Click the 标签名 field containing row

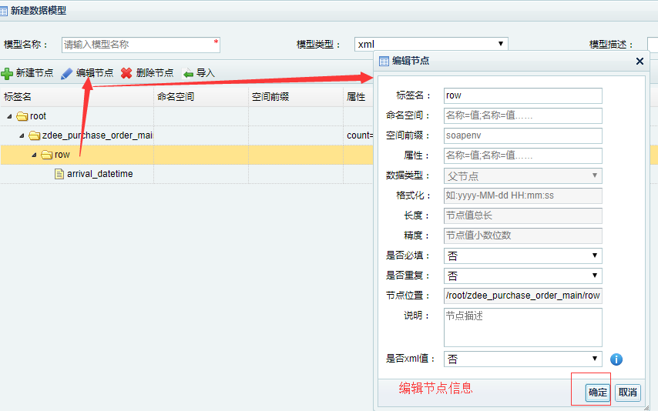(x=522, y=95)
